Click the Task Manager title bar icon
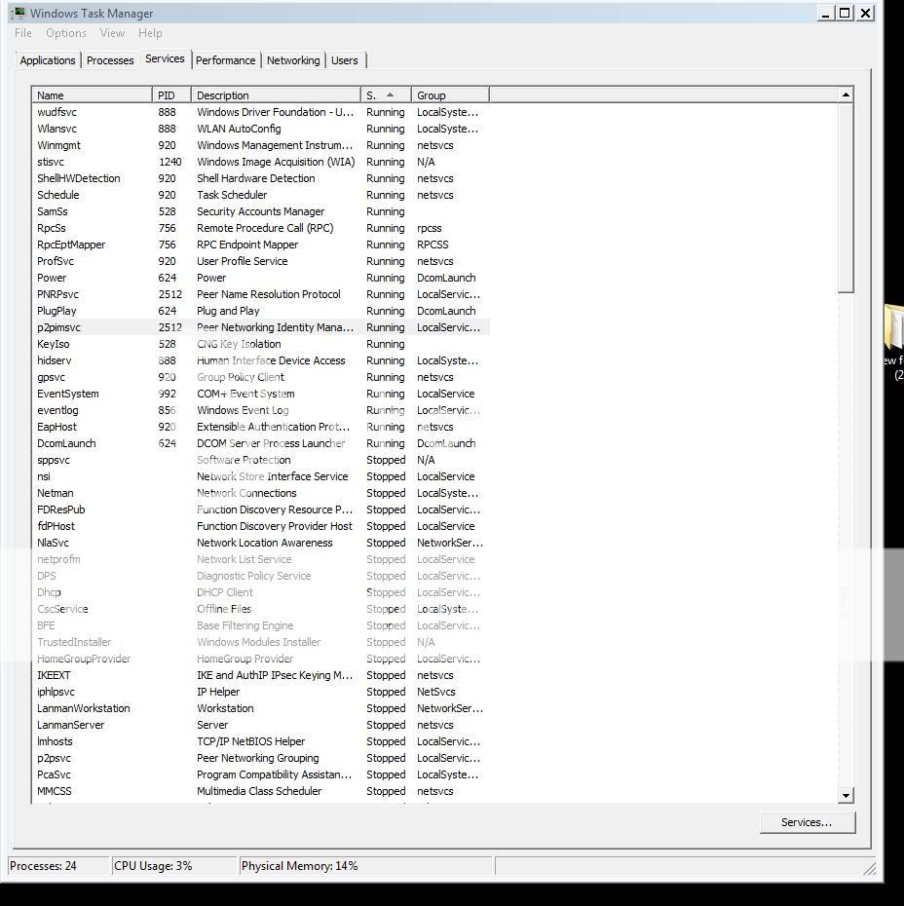This screenshot has width=904, height=906. coord(18,13)
